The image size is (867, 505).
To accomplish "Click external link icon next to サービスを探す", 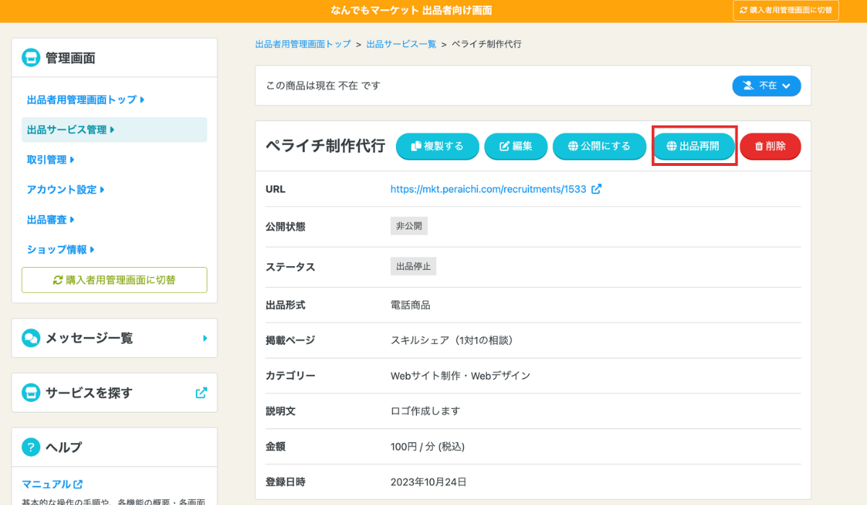I will (x=202, y=393).
